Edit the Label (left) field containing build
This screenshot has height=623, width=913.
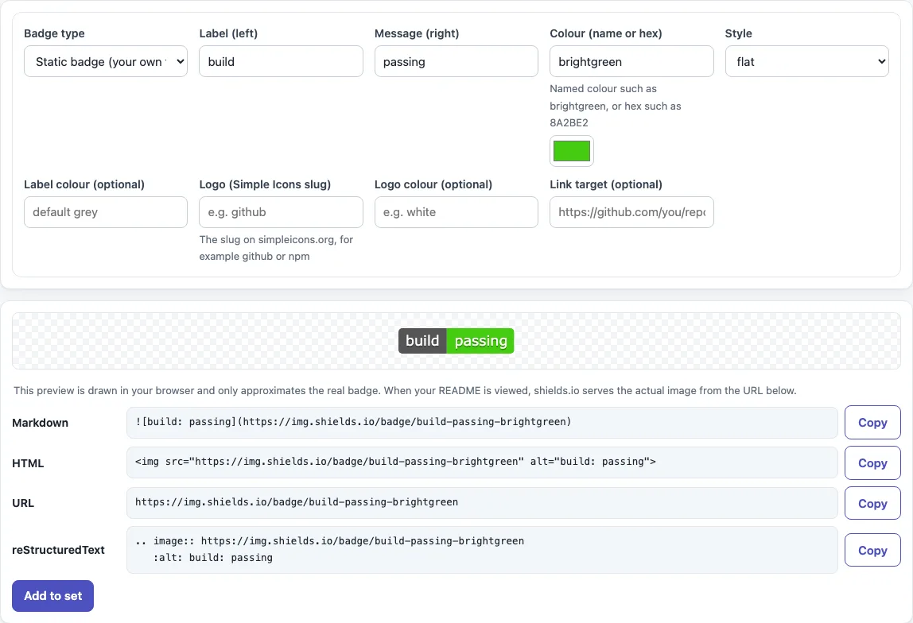point(281,61)
